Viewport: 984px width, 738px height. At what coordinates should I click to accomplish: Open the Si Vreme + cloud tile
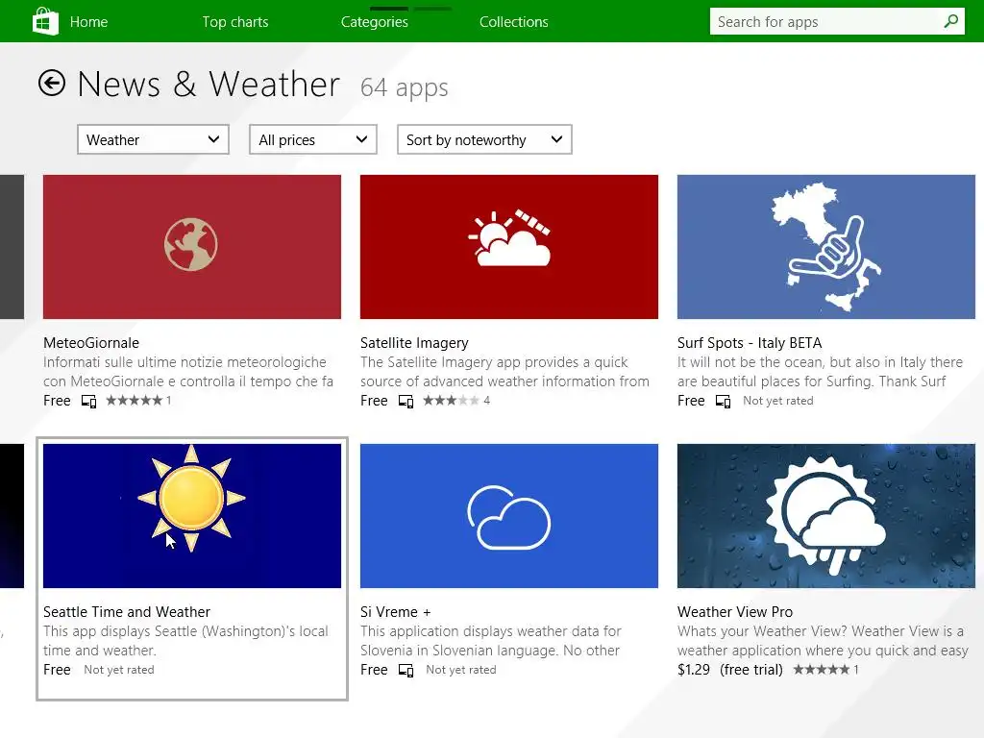point(509,516)
